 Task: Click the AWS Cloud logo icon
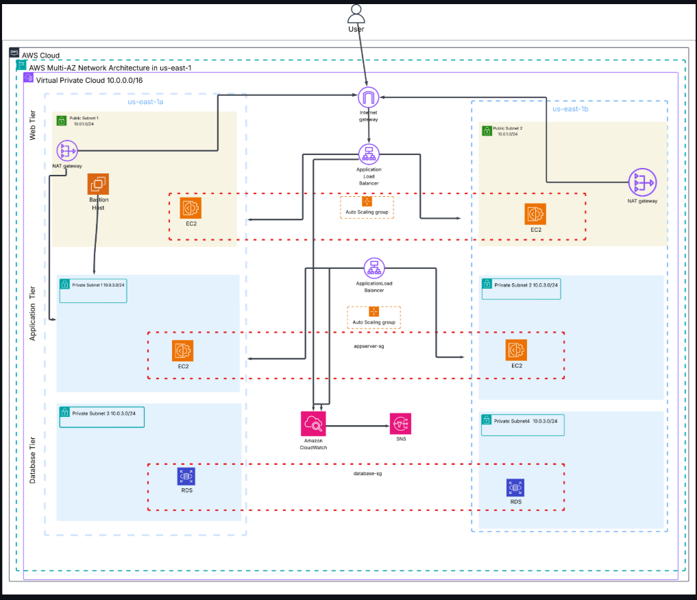point(14,53)
